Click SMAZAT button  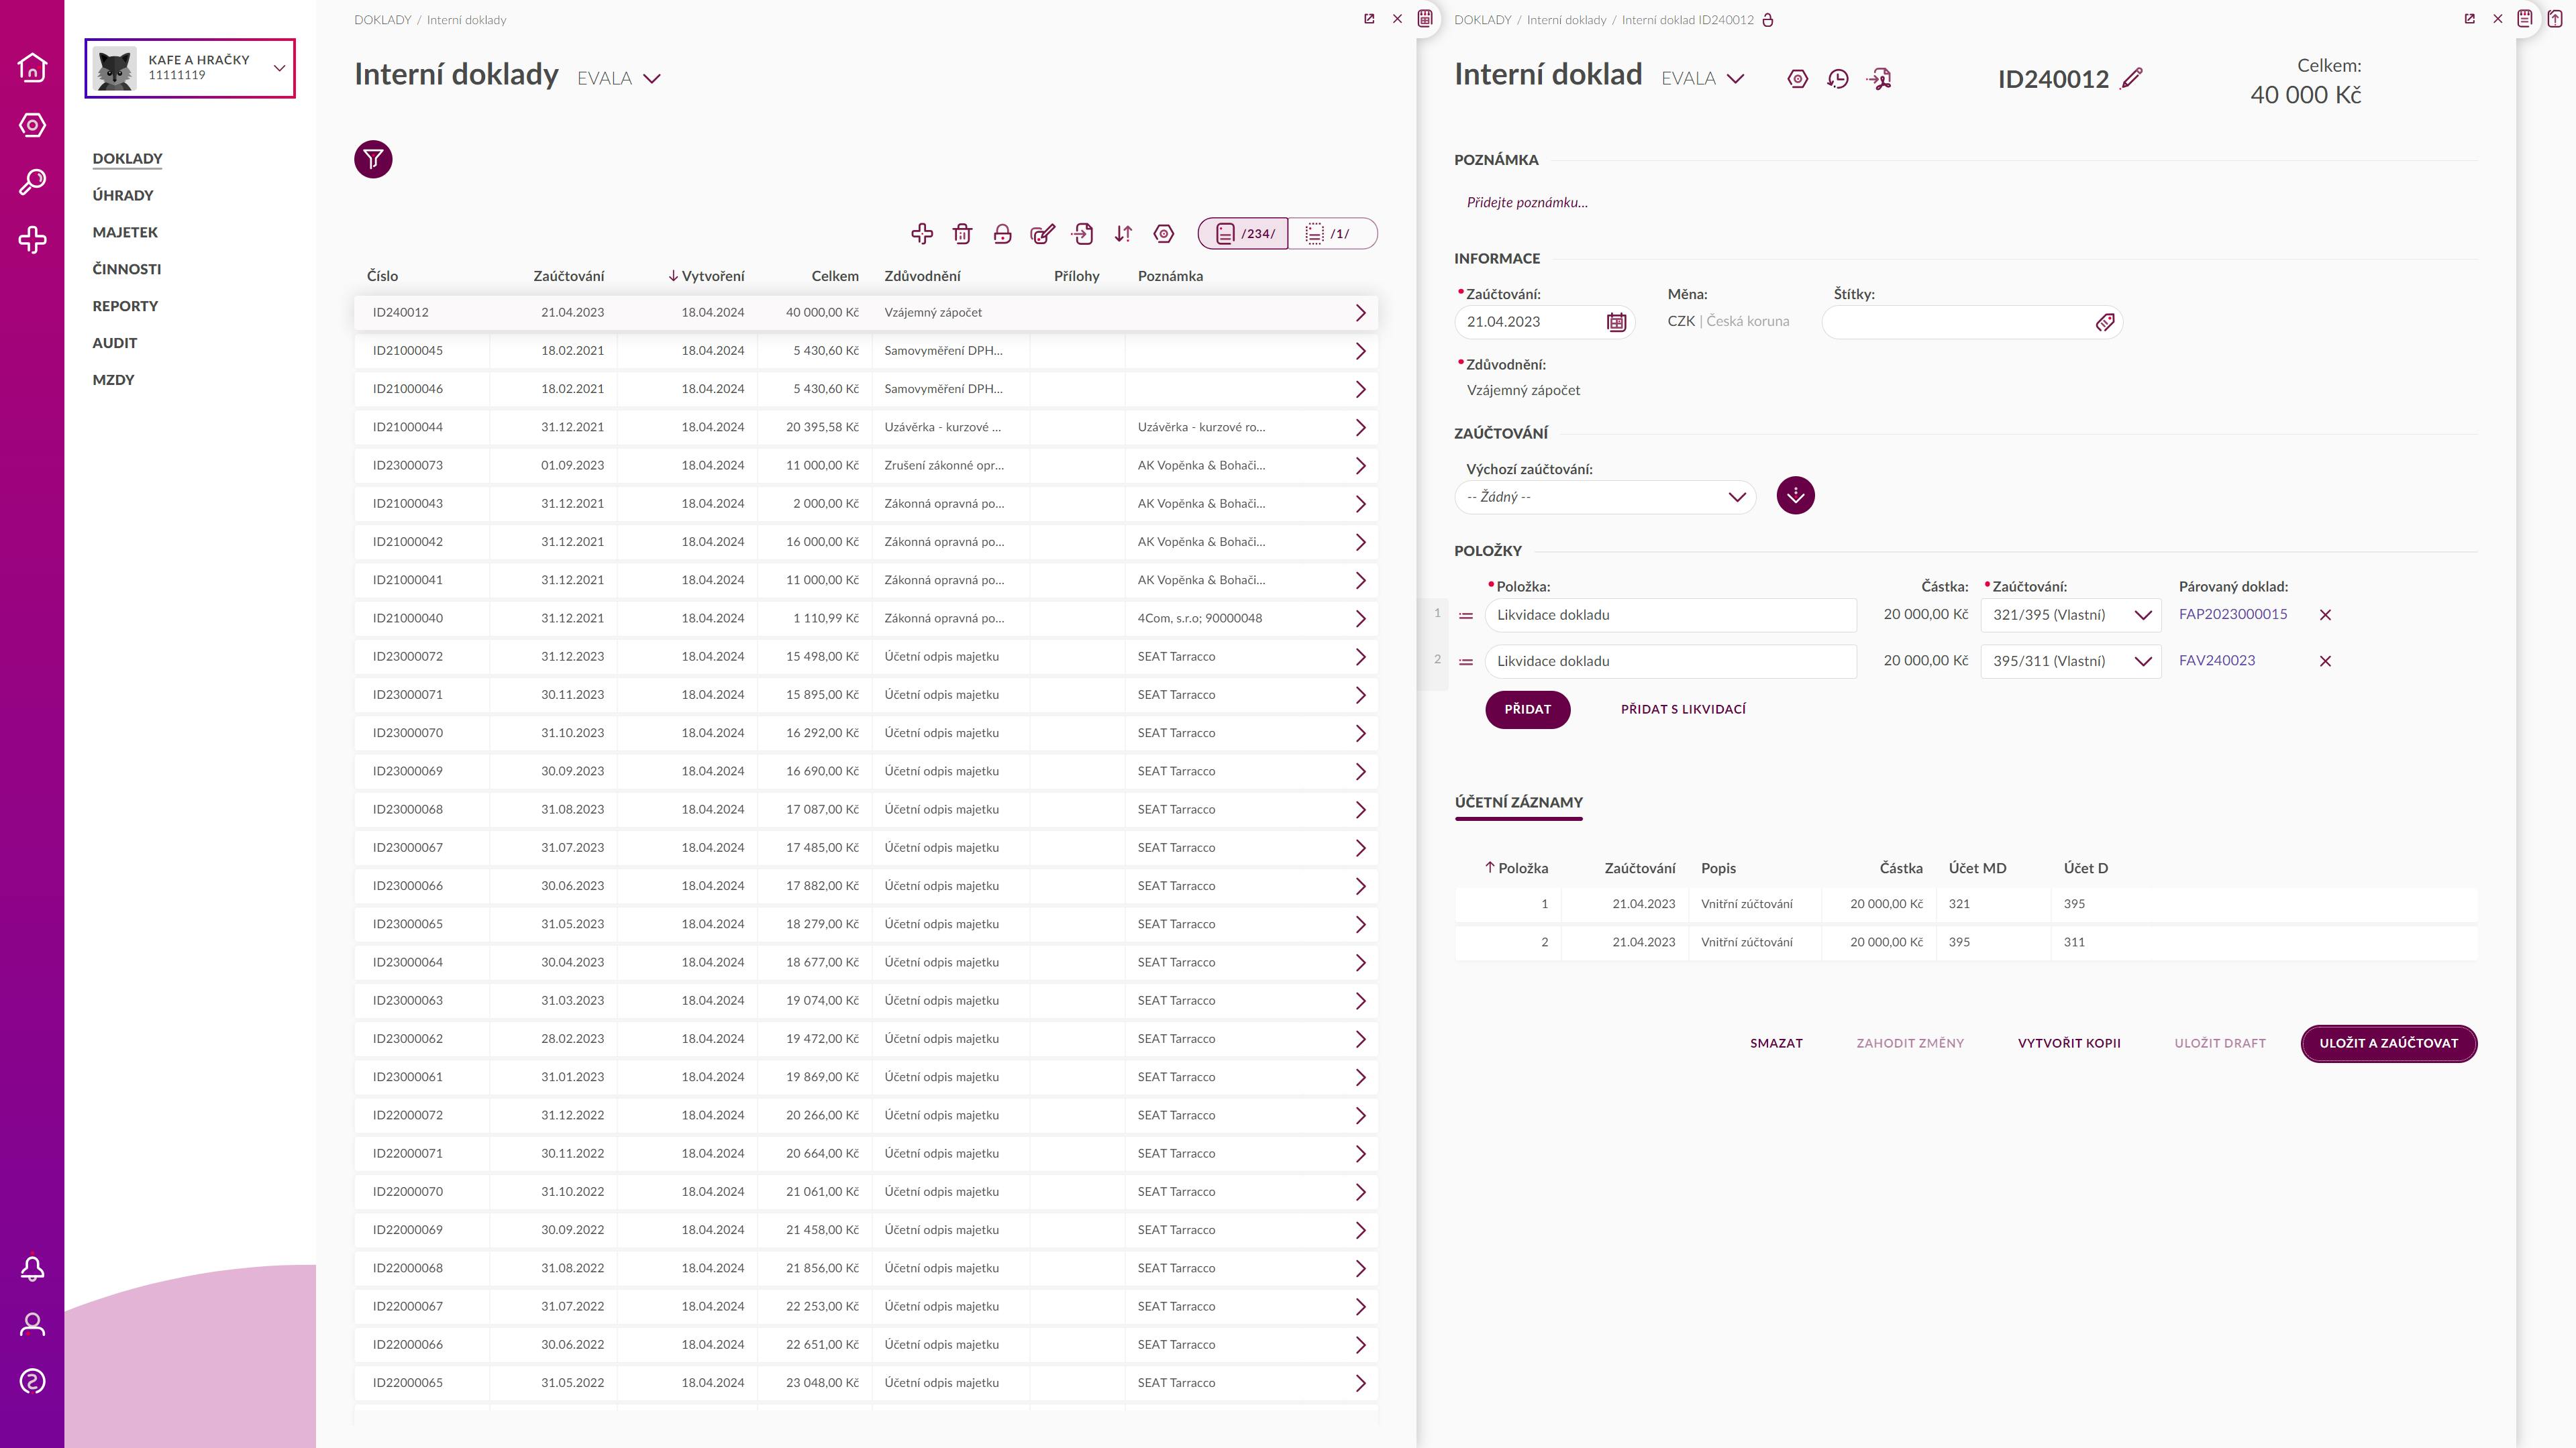1776,1044
